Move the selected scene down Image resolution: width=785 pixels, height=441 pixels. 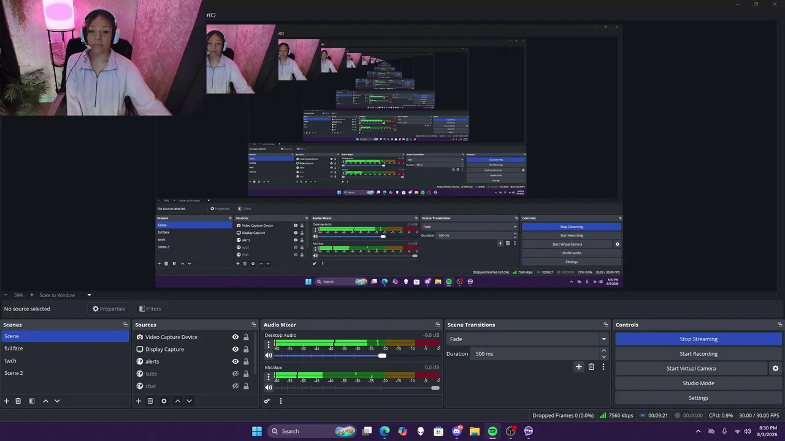[x=57, y=401]
